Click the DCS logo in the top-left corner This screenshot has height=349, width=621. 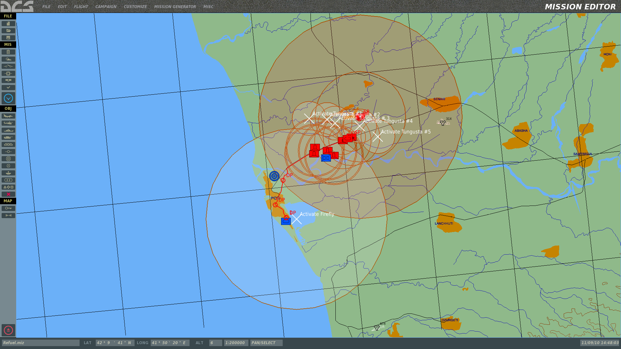[17, 6]
